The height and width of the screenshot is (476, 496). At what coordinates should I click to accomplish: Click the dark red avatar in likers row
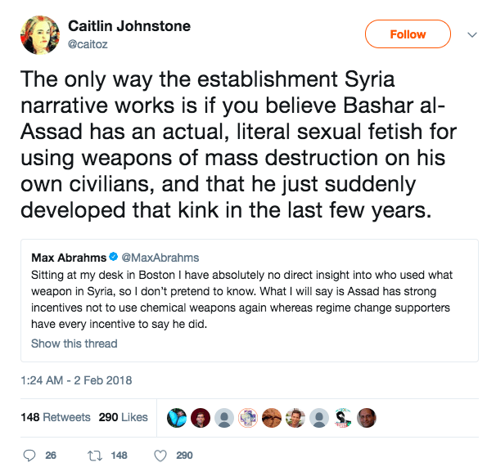coord(201,417)
